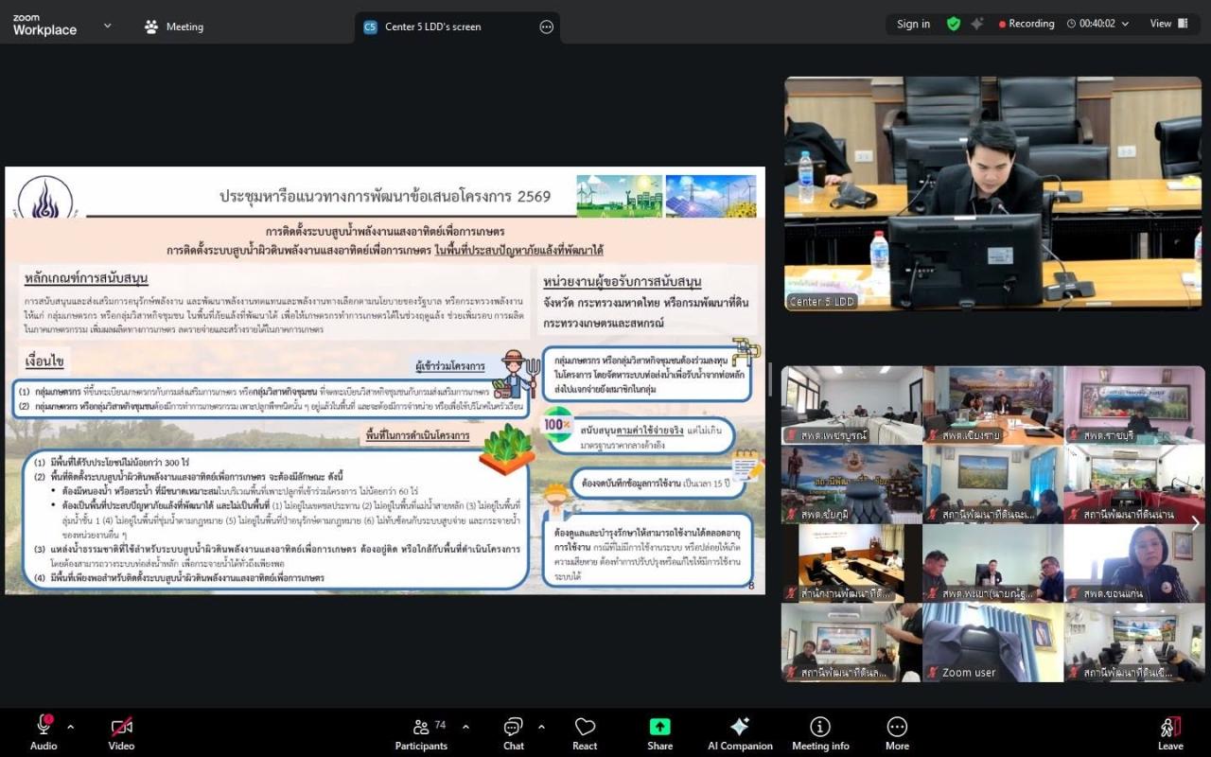Click the green encryption shield icon
1211x757 pixels.
pyautogui.click(x=954, y=24)
